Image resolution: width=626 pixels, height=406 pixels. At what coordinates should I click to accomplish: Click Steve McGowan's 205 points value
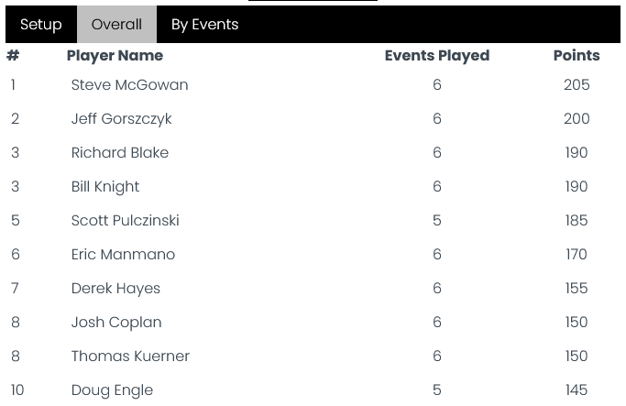click(577, 85)
